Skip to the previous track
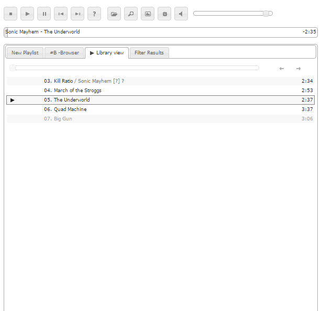Viewport: 322px width, 311px height. 61,14
